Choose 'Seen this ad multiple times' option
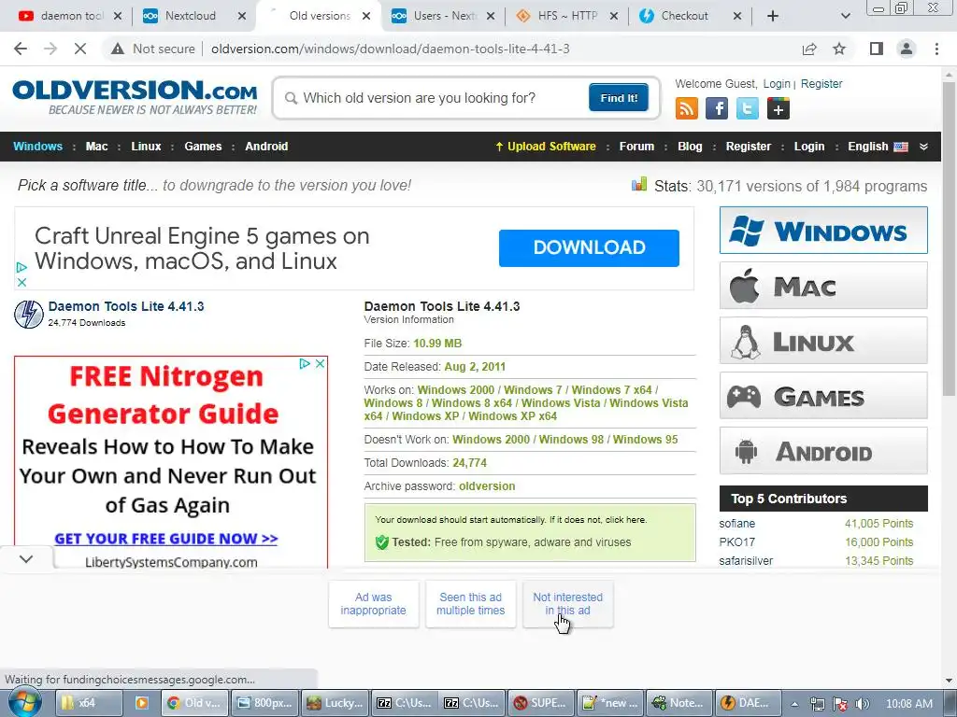This screenshot has height=717, width=957. point(471,604)
